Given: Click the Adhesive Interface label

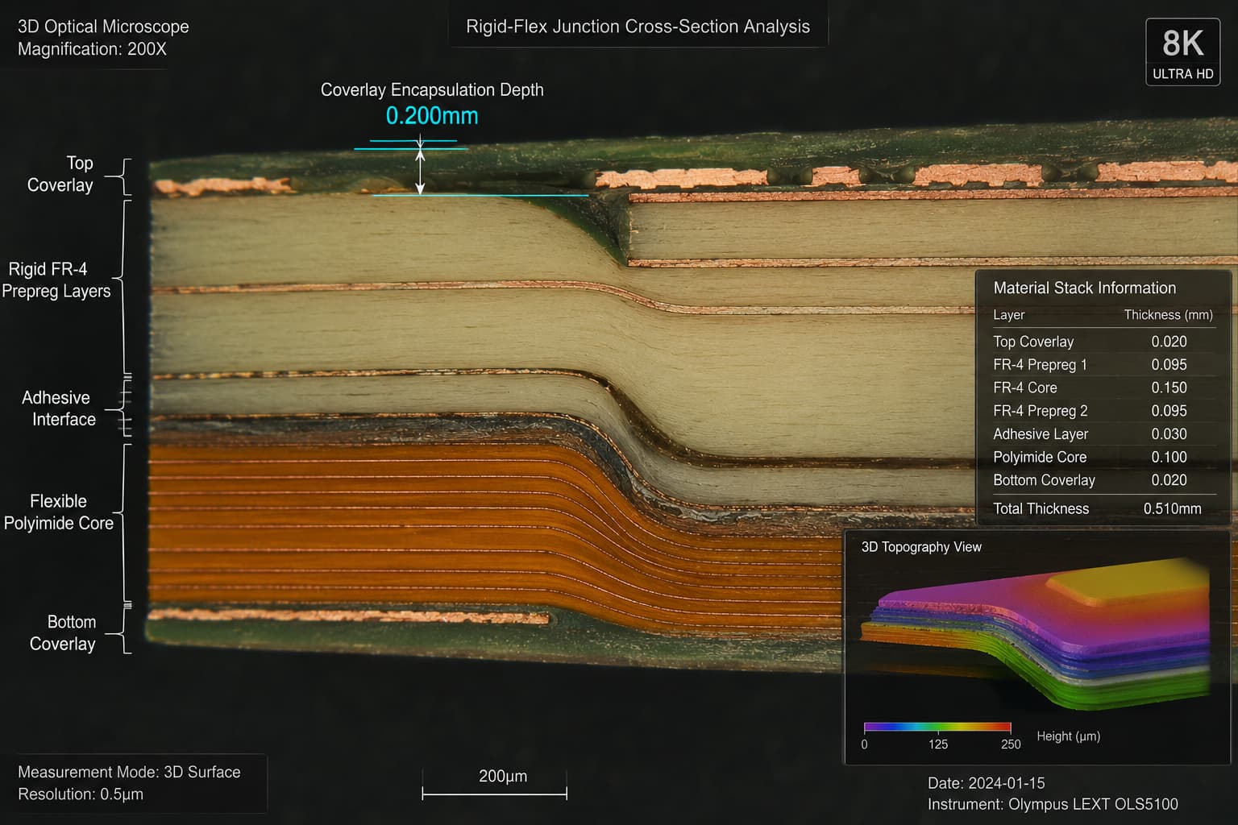Looking at the screenshot, I should click(x=58, y=408).
